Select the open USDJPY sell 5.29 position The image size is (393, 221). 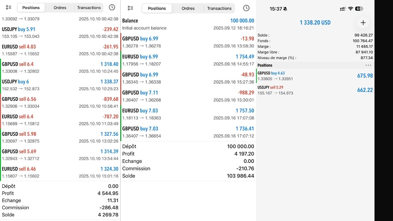click(x=315, y=90)
